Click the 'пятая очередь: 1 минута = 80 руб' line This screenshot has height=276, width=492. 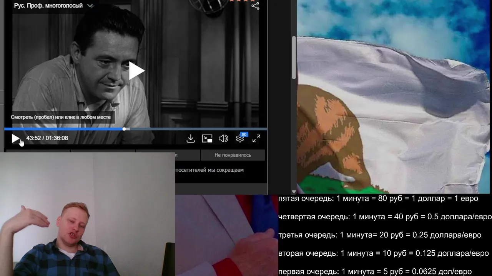pos(378,199)
